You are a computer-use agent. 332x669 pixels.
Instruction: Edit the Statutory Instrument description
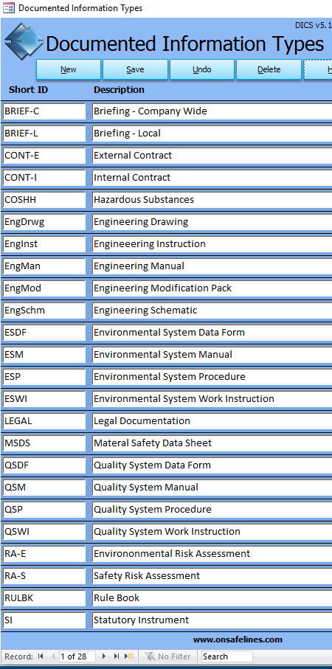212,620
